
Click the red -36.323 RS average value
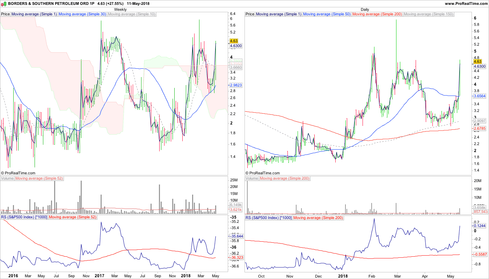tap(236, 258)
